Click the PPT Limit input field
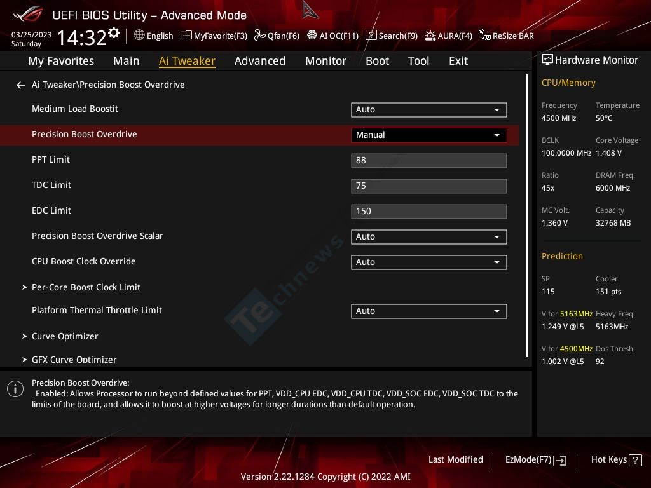The image size is (651, 488). (x=429, y=161)
